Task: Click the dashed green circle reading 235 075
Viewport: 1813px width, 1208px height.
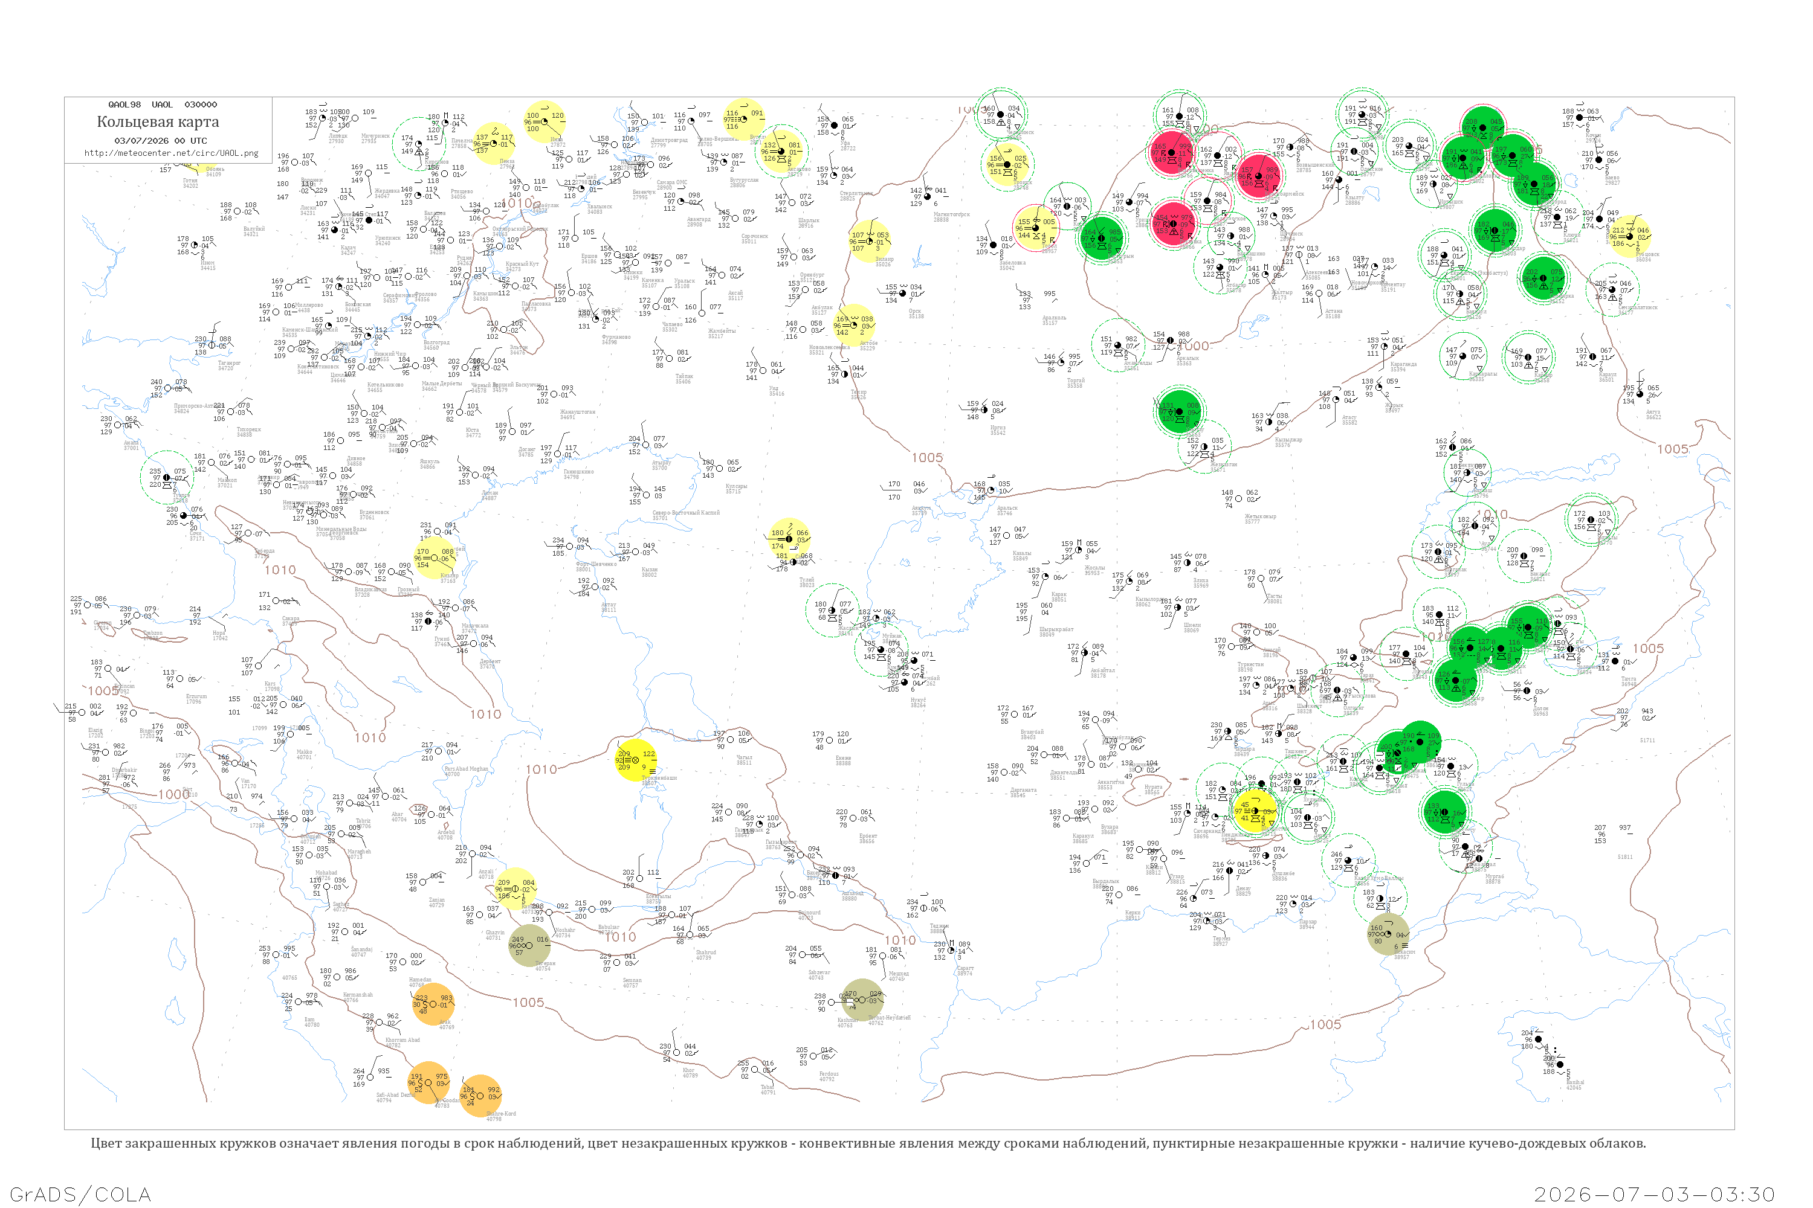Action: pyautogui.click(x=167, y=477)
